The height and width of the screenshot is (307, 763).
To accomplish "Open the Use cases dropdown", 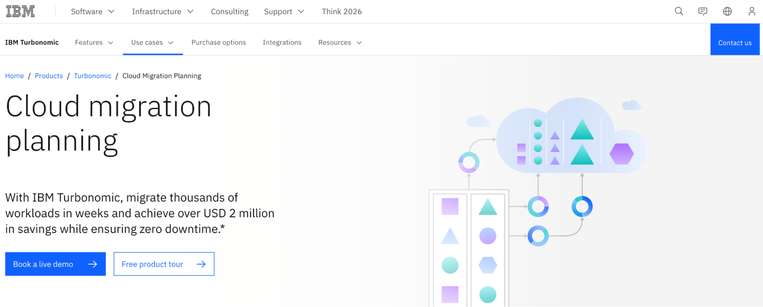I will (x=153, y=42).
